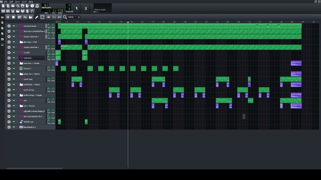Show the Controller Rack icon
The height and width of the screenshot is (180, 321).
pyautogui.click(x=32, y=11)
